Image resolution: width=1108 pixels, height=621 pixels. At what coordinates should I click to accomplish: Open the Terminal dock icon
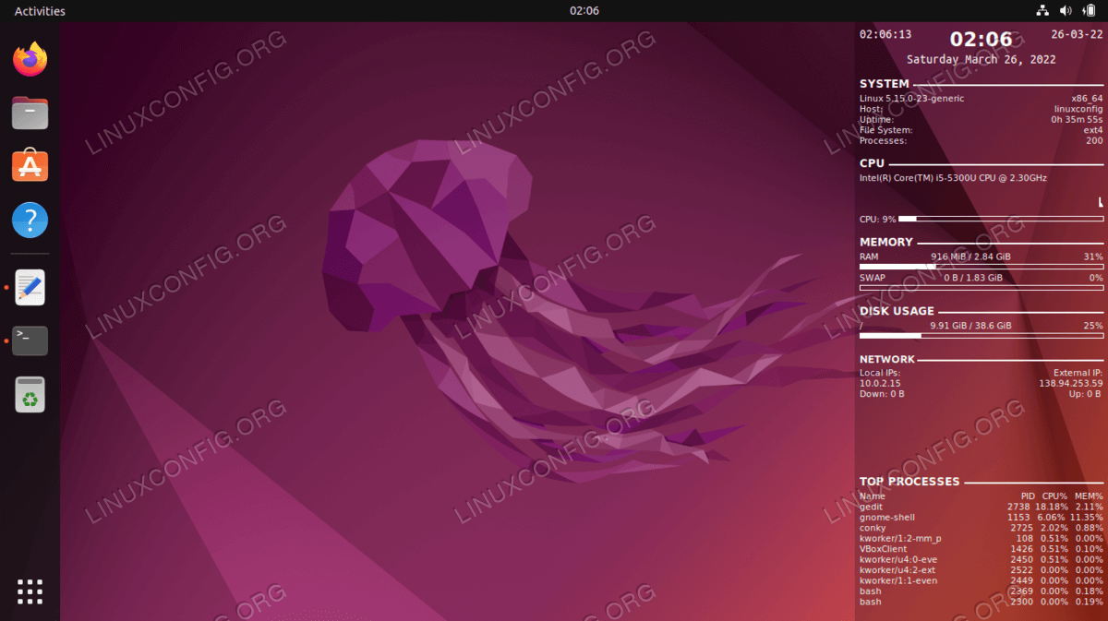pyautogui.click(x=30, y=341)
